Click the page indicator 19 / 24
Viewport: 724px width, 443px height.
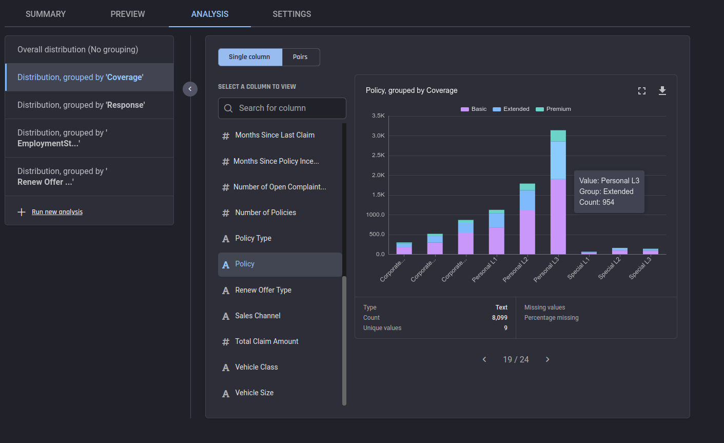coord(516,359)
